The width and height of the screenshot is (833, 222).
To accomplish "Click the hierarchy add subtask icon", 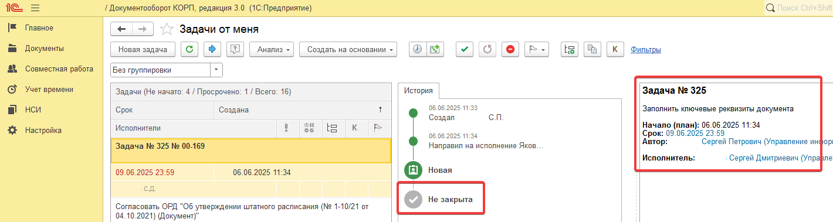I will [x=570, y=50].
